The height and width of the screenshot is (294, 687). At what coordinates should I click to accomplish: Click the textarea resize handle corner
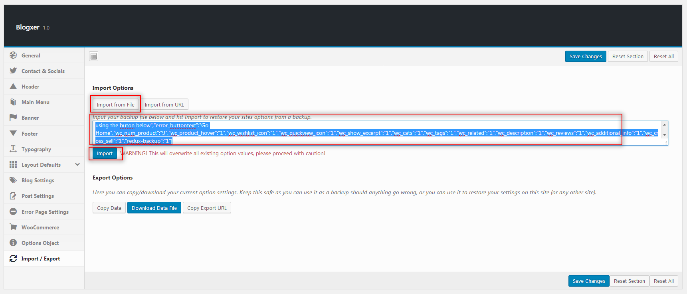(x=665, y=142)
